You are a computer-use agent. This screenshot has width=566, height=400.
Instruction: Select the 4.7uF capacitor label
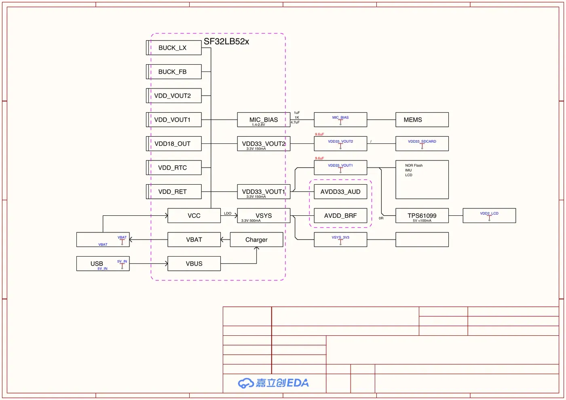(x=295, y=122)
